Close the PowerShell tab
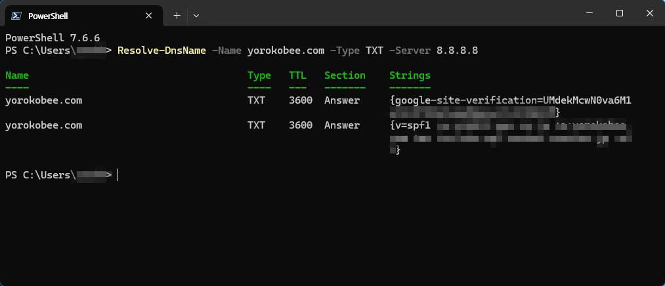665x286 pixels. pyautogui.click(x=148, y=16)
